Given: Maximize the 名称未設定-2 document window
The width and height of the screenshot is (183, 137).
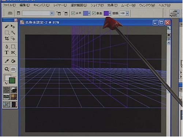Looking at the screenshot, I should pyautogui.click(x=161, y=23).
